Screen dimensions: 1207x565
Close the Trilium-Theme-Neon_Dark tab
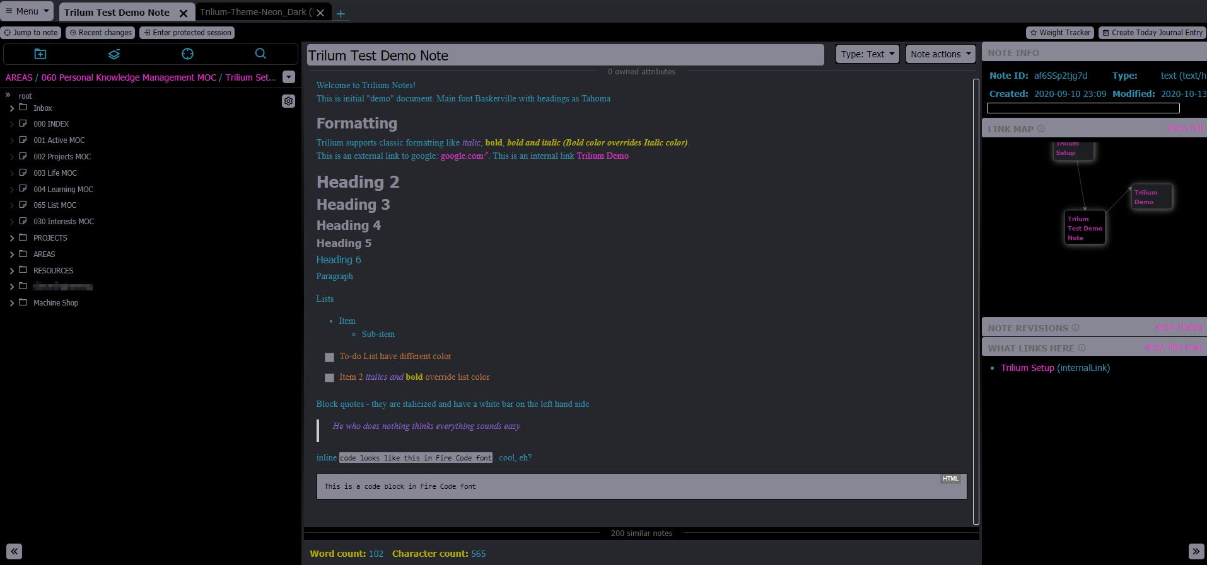point(320,13)
